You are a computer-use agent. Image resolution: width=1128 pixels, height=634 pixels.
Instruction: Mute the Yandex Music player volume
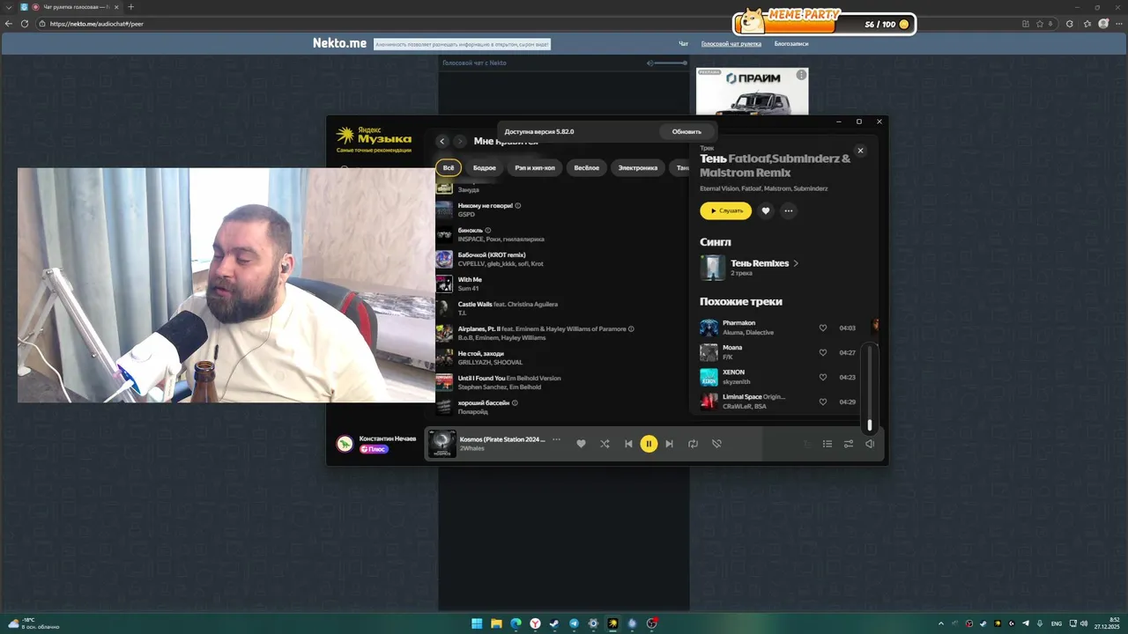click(x=870, y=444)
